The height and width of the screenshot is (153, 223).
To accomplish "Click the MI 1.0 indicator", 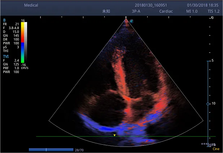I will point(192,11).
